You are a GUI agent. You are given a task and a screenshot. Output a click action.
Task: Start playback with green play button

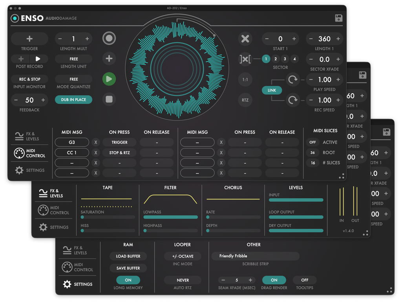click(x=109, y=79)
